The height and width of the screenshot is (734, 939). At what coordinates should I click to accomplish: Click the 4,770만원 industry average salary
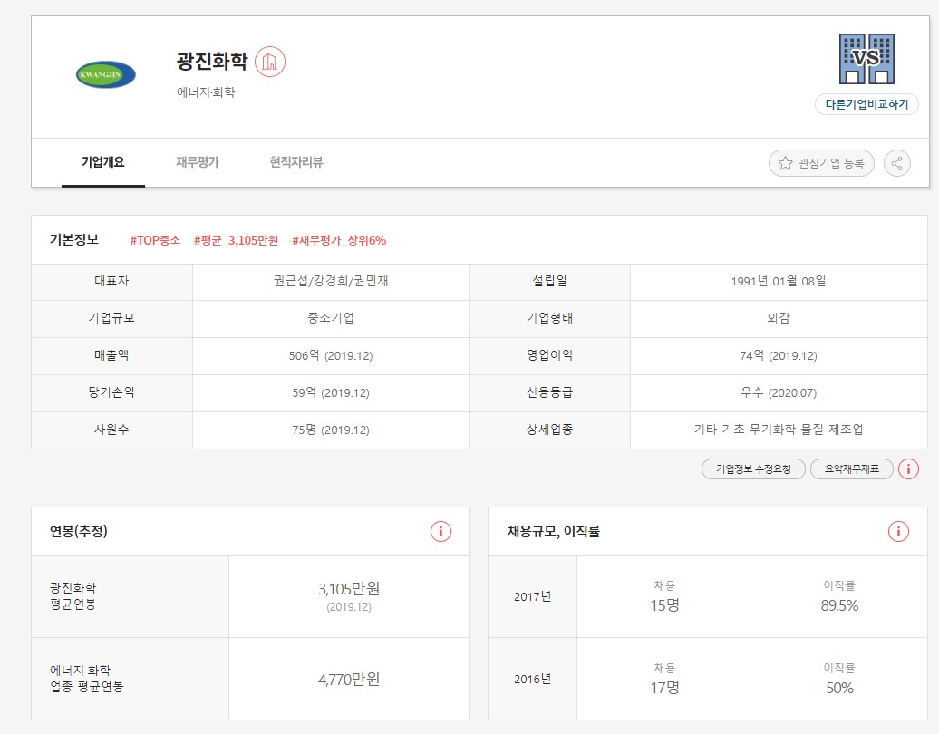pyautogui.click(x=349, y=680)
